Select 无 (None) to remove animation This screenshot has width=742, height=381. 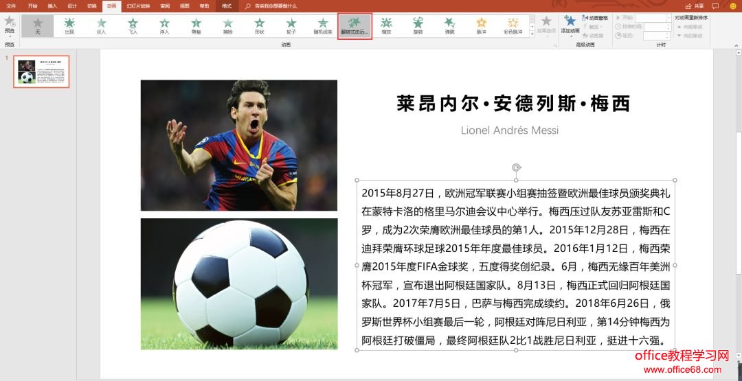coord(38,25)
